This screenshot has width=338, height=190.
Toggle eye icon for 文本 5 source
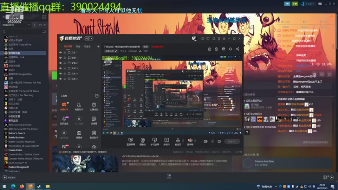(x=60, y=68)
